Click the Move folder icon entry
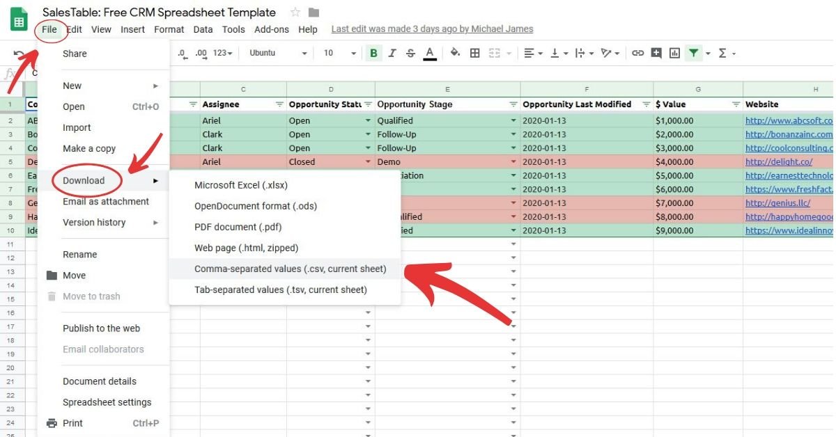 coord(52,276)
